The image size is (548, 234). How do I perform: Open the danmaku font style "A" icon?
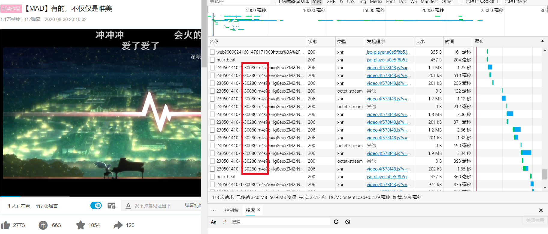[x=128, y=206]
